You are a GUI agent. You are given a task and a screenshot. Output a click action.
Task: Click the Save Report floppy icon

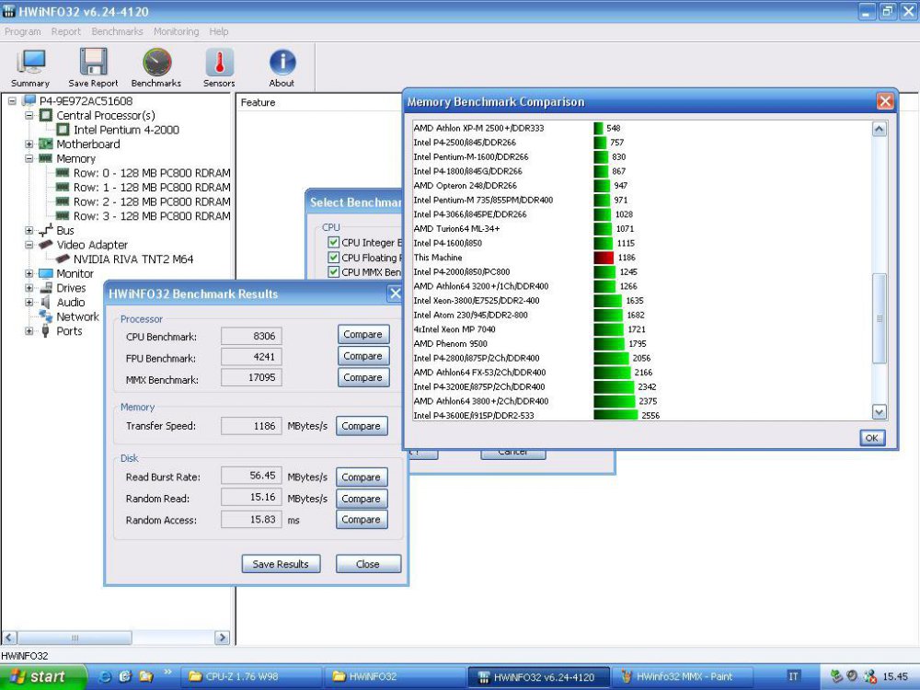93,64
